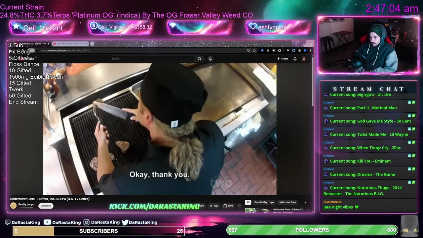The image size is (423, 238).
Task: Show more filter chips with arrow
Action: [x=305, y=202]
